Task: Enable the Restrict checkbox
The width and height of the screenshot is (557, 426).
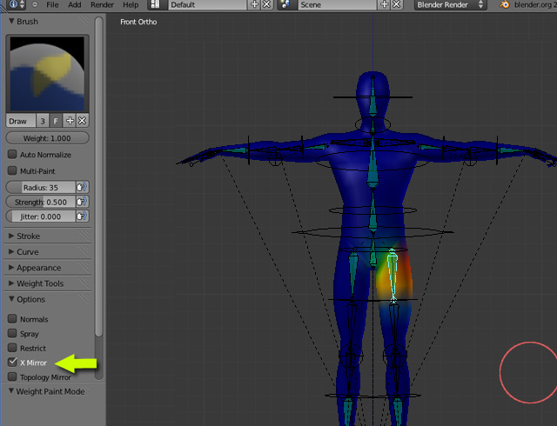Action: coord(12,348)
